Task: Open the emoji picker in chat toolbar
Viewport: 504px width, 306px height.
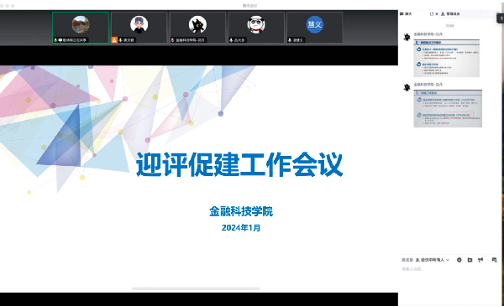Action: pos(459,260)
